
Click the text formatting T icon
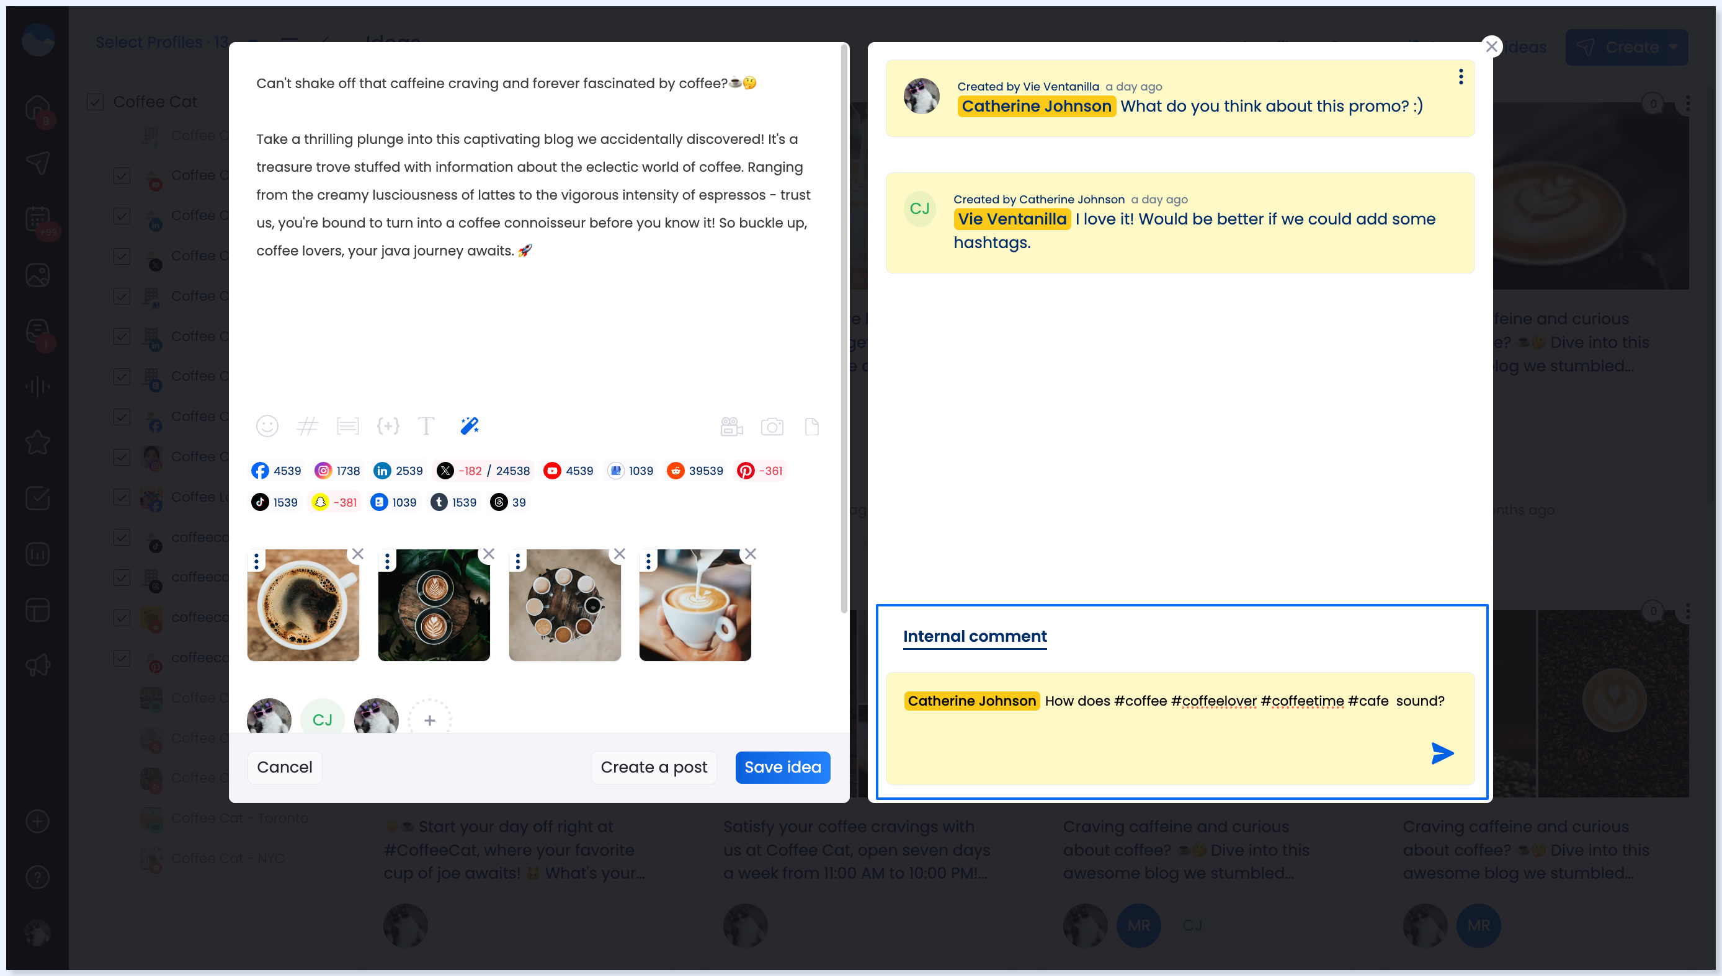[x=427, y=425]
